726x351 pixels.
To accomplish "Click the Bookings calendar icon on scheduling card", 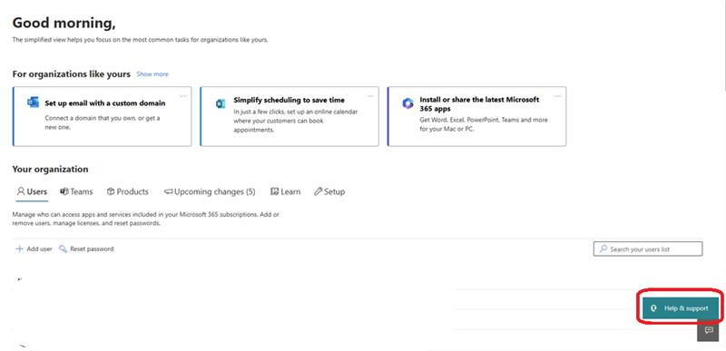I will pyautogui.click(x=221, y=103).
